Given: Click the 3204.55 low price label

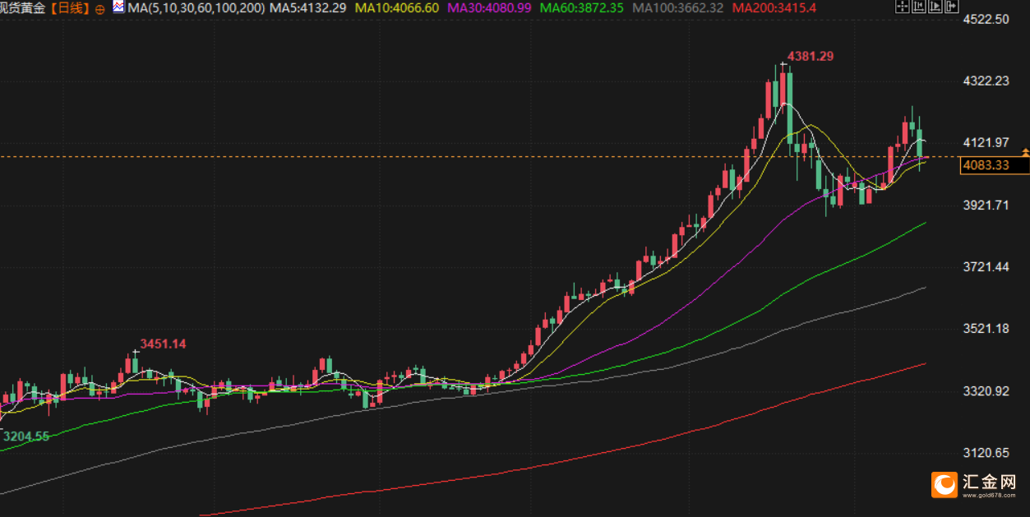Looking at the screenshot, I should click(x=25, y=436).
